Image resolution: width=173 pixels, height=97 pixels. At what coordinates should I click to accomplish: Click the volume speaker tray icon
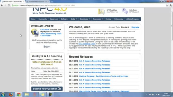159,95
